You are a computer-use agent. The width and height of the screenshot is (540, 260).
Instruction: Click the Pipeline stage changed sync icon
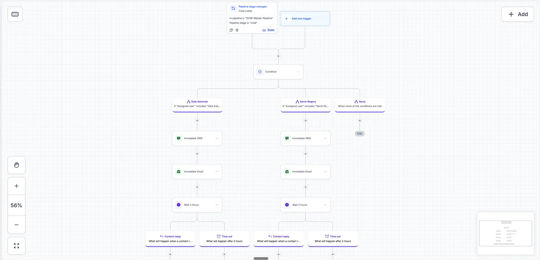[233, 8]
